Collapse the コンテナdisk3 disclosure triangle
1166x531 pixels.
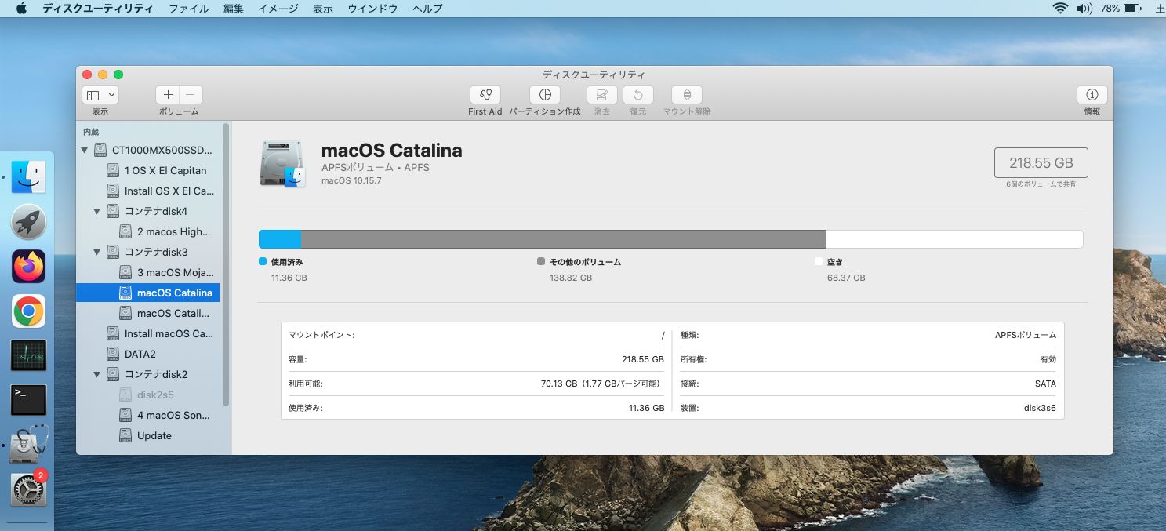click(97, 252)
